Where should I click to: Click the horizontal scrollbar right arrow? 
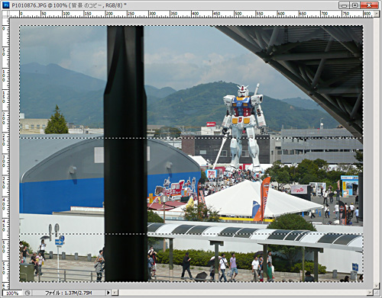click(x=371, y=293)
